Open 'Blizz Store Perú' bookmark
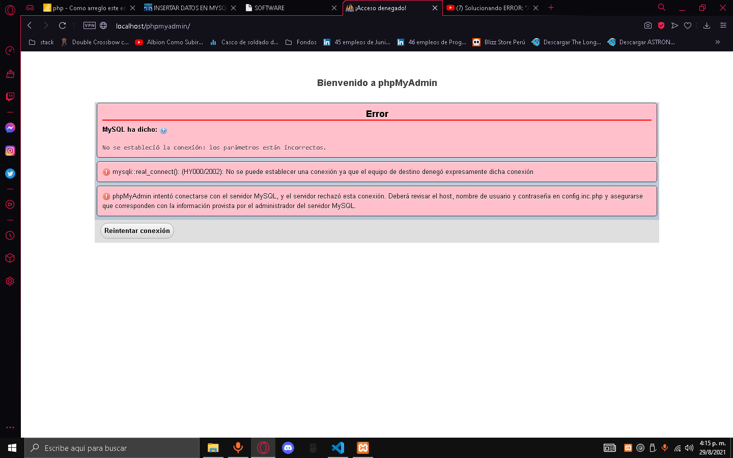733x458 pixels. (x=499, y=42)
